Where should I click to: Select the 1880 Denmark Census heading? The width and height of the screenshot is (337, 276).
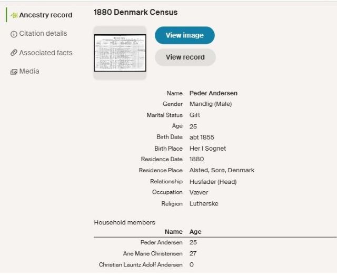click(x=135, y=12)
